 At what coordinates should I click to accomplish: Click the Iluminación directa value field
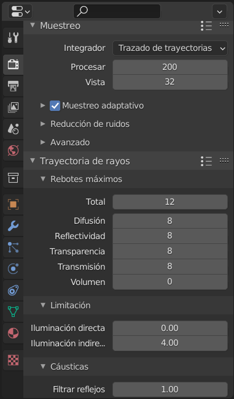coord(170,329)
